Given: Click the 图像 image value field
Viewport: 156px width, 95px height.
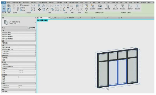Looking at the screenshot, I should point(26,77).
